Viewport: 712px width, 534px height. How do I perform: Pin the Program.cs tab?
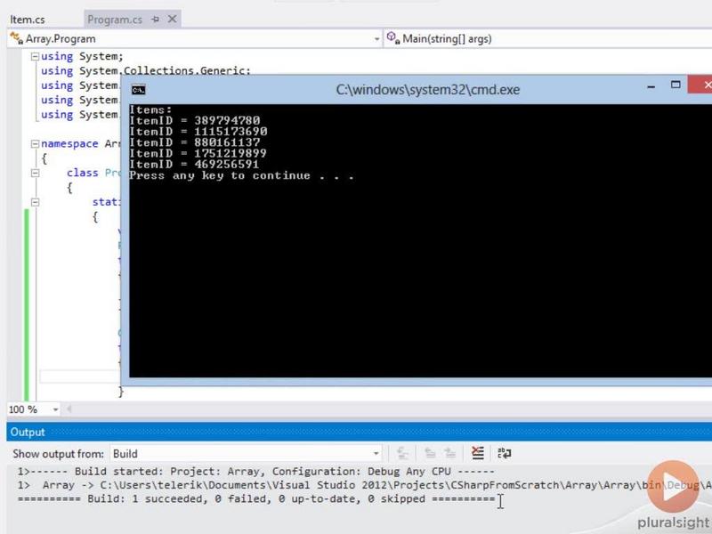pos(155,20)
